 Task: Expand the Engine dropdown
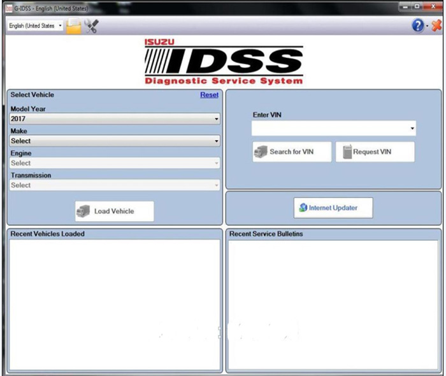[115, 163]
